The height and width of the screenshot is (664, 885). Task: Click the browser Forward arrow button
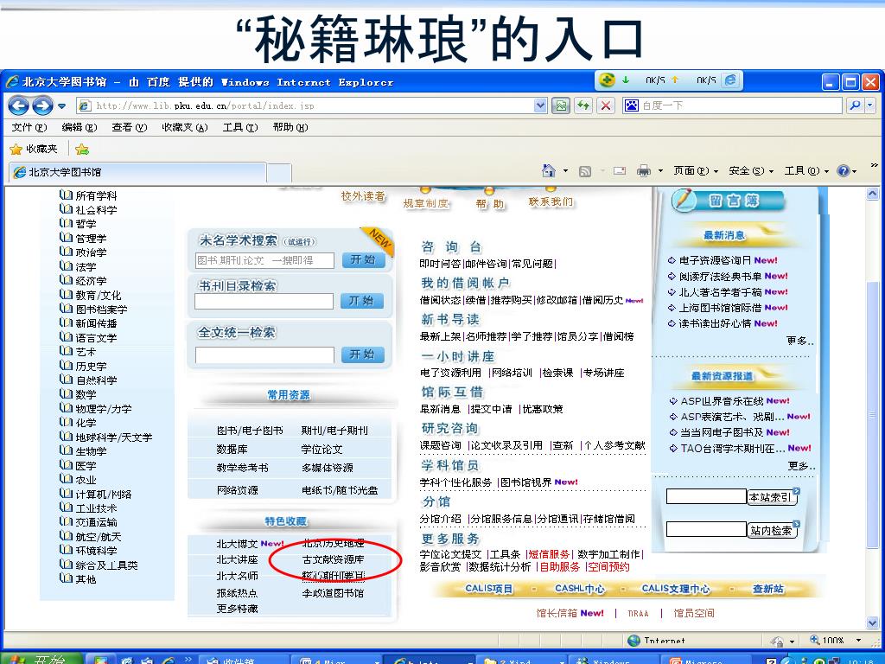click(42, 105)
